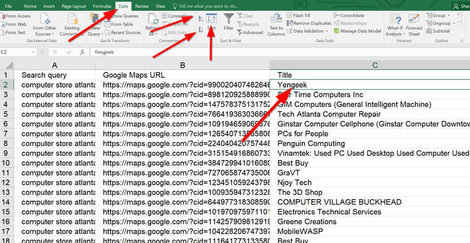This screenshot has height=243, width=470.
Task: Switch to the Review tab
Action: tap(142, 6)
